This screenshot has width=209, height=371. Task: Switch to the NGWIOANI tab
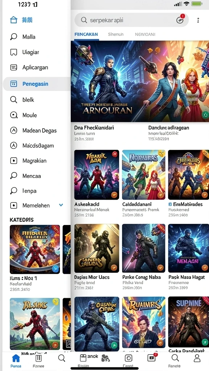click(x=145, y=34)
